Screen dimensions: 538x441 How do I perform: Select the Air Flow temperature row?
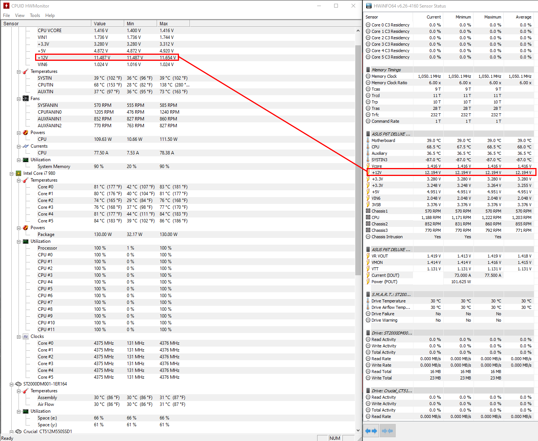[177, 404]
